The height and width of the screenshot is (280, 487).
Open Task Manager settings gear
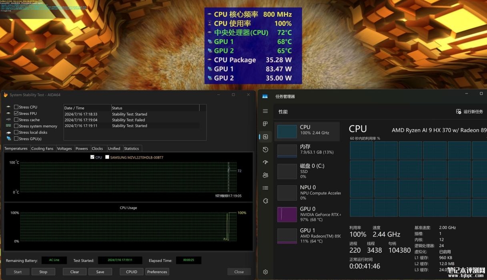(x=265, y=272)
